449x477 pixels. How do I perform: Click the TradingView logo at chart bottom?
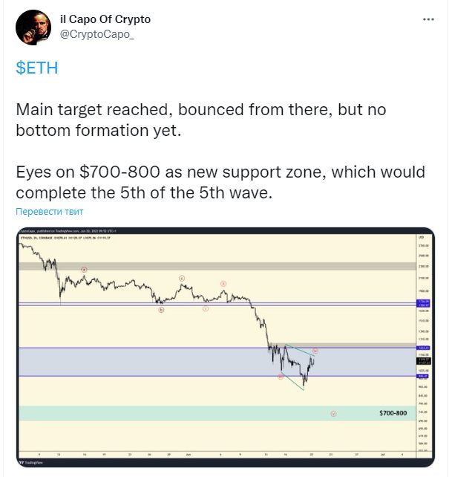tap(31, 462)
